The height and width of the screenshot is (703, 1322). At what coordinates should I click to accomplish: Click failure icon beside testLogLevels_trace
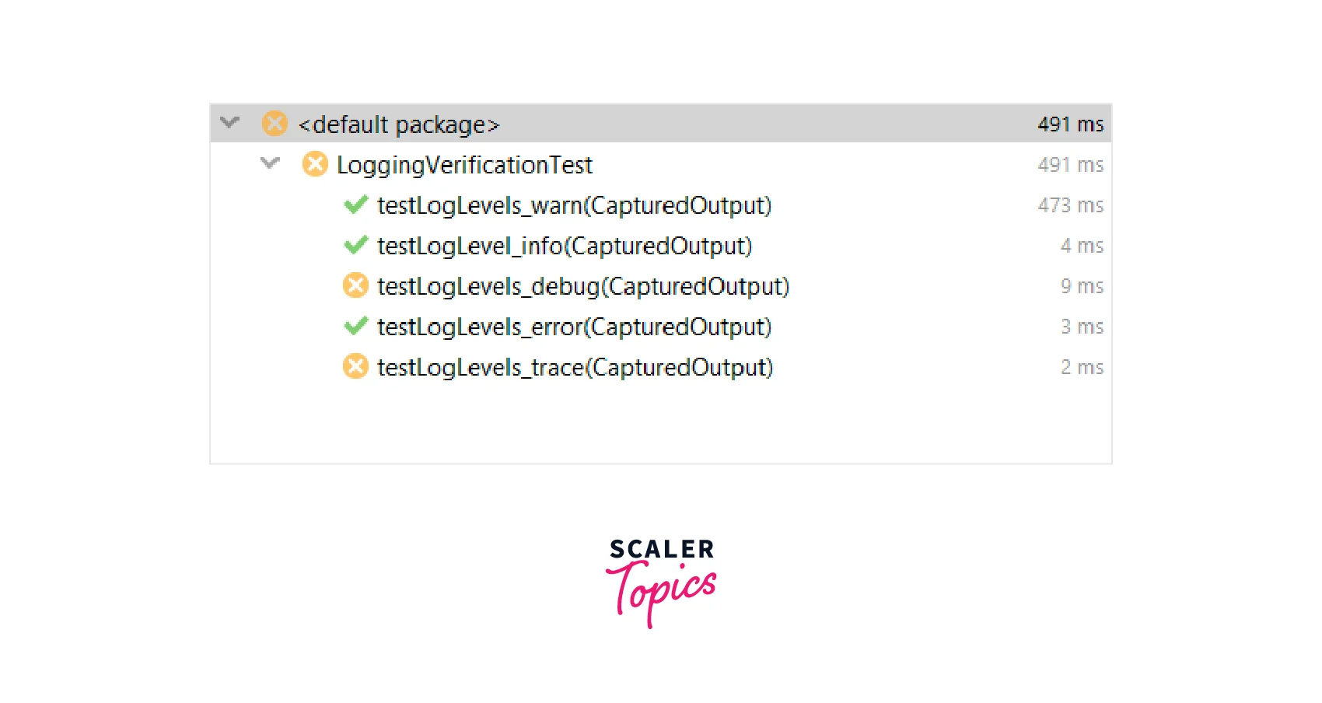pyautogui.click(x=355, y=367)
